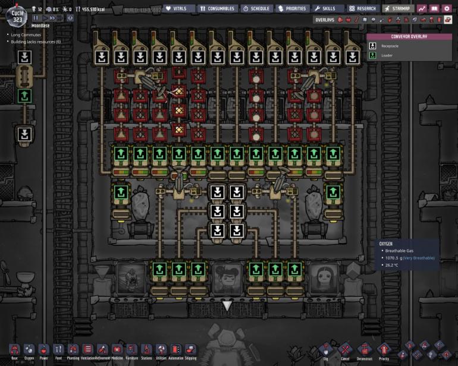
Task: Toggle the Temperature overlay icon
Action: [x=357, y=20]
